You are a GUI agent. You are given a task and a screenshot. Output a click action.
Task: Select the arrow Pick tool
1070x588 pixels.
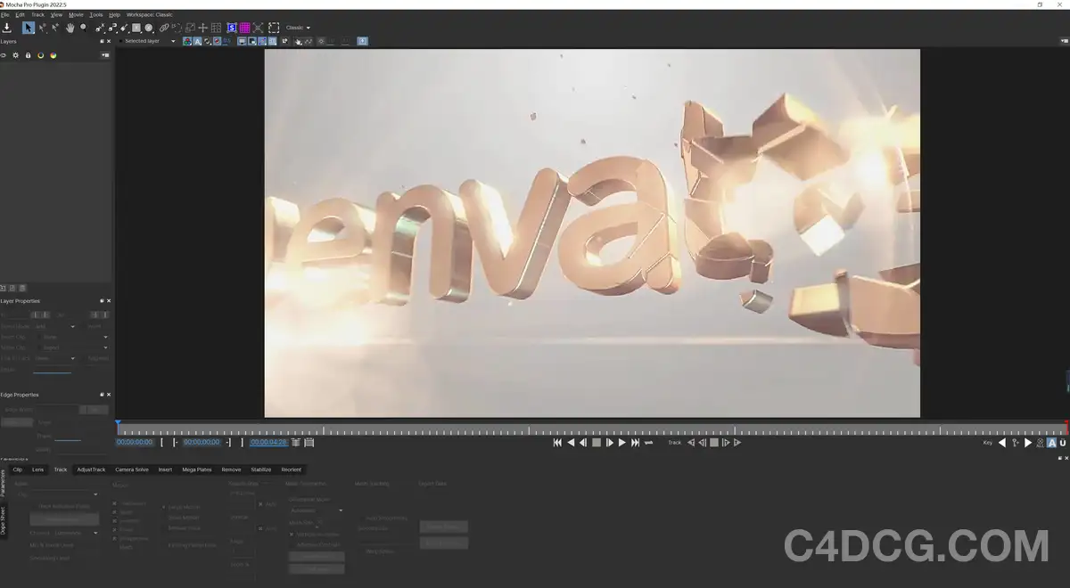coord(29,28)
